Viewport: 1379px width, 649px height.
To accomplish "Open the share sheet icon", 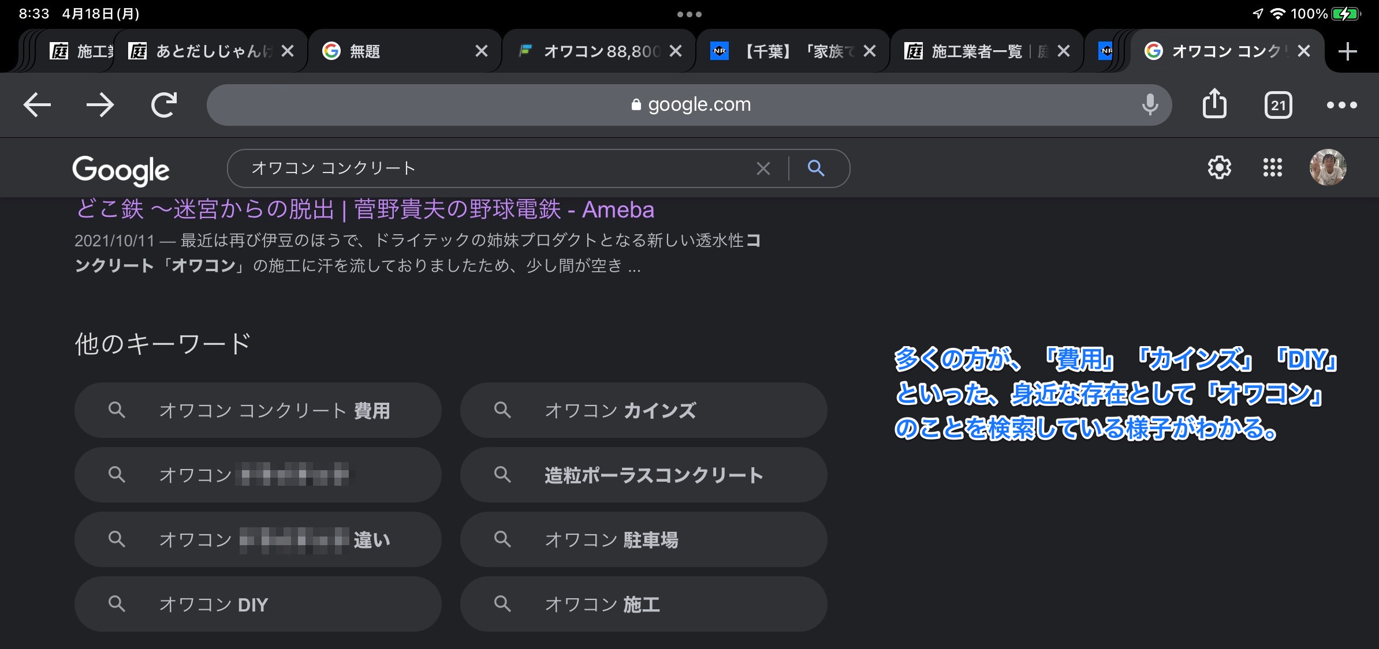I will 1214,104.
